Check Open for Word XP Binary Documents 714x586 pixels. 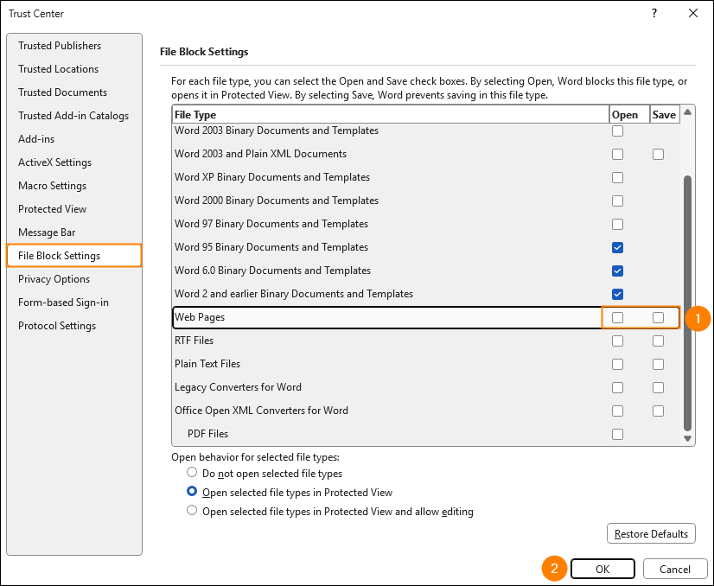point(617,177)
